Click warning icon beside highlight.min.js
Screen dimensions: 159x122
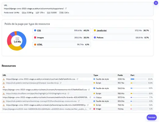click(x=4, y=94)
